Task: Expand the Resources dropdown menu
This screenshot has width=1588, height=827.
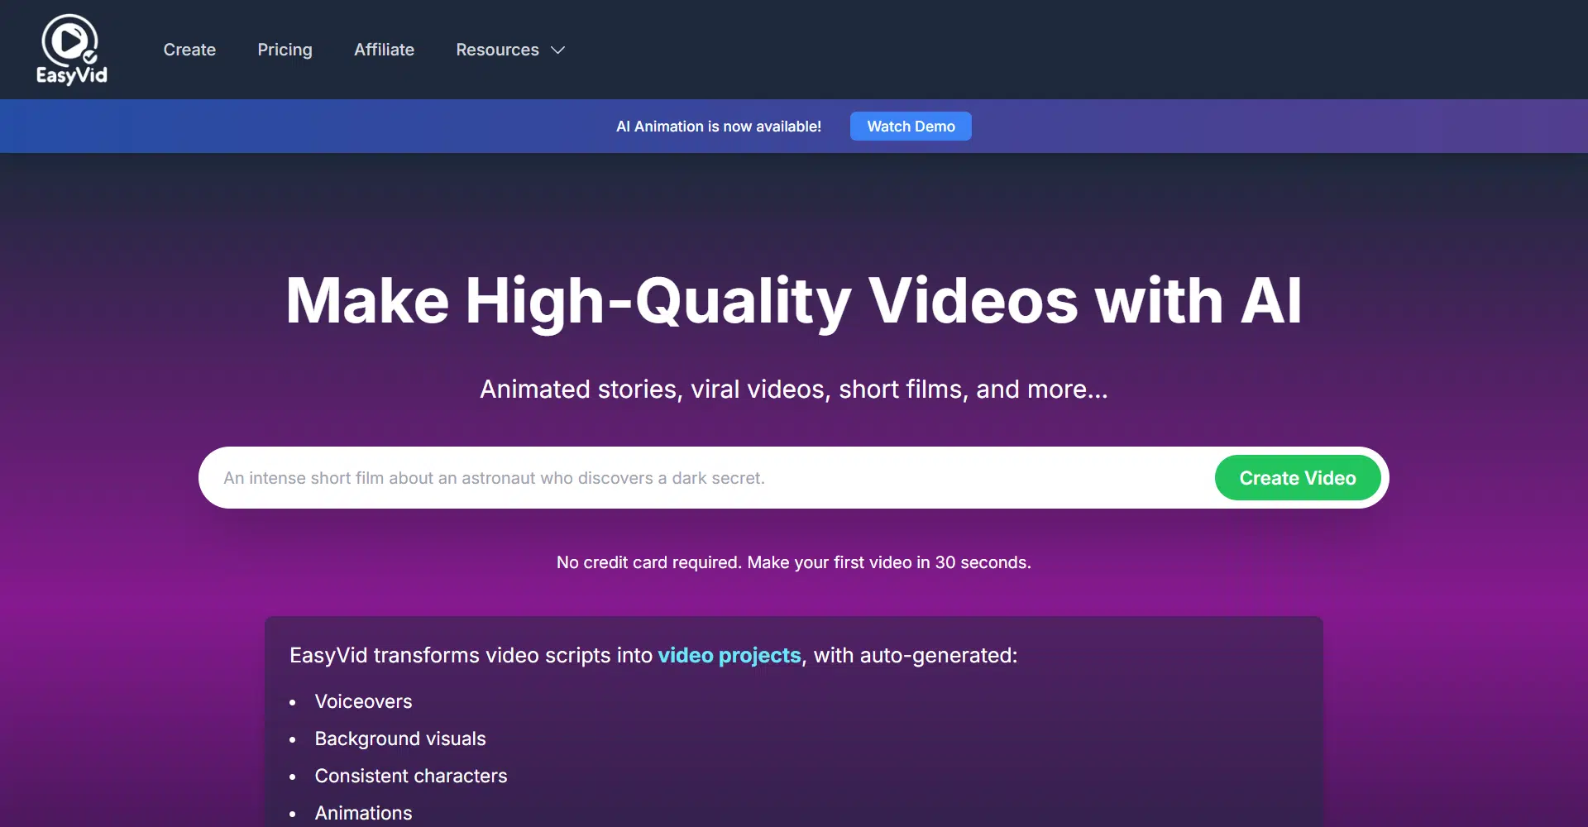Action: tap(497, 50)
